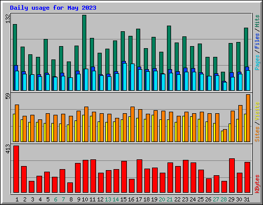Click the tallest red KBytes bar for day 1
The width and height of the screenshot is (263, 205).
pos(16,169)
